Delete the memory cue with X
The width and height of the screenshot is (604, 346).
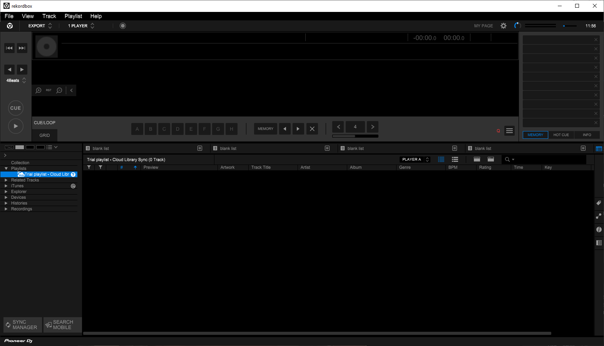coord(312,129)
